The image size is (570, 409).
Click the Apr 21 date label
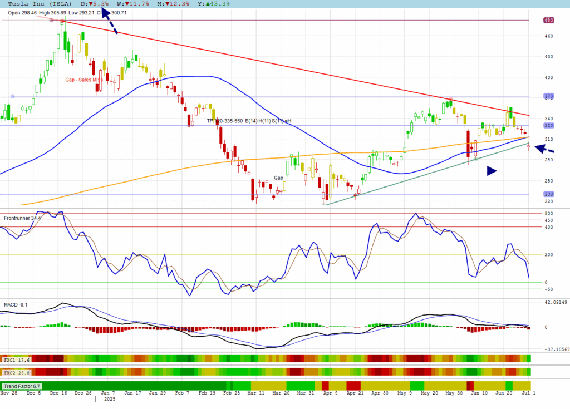click(355, 393)
